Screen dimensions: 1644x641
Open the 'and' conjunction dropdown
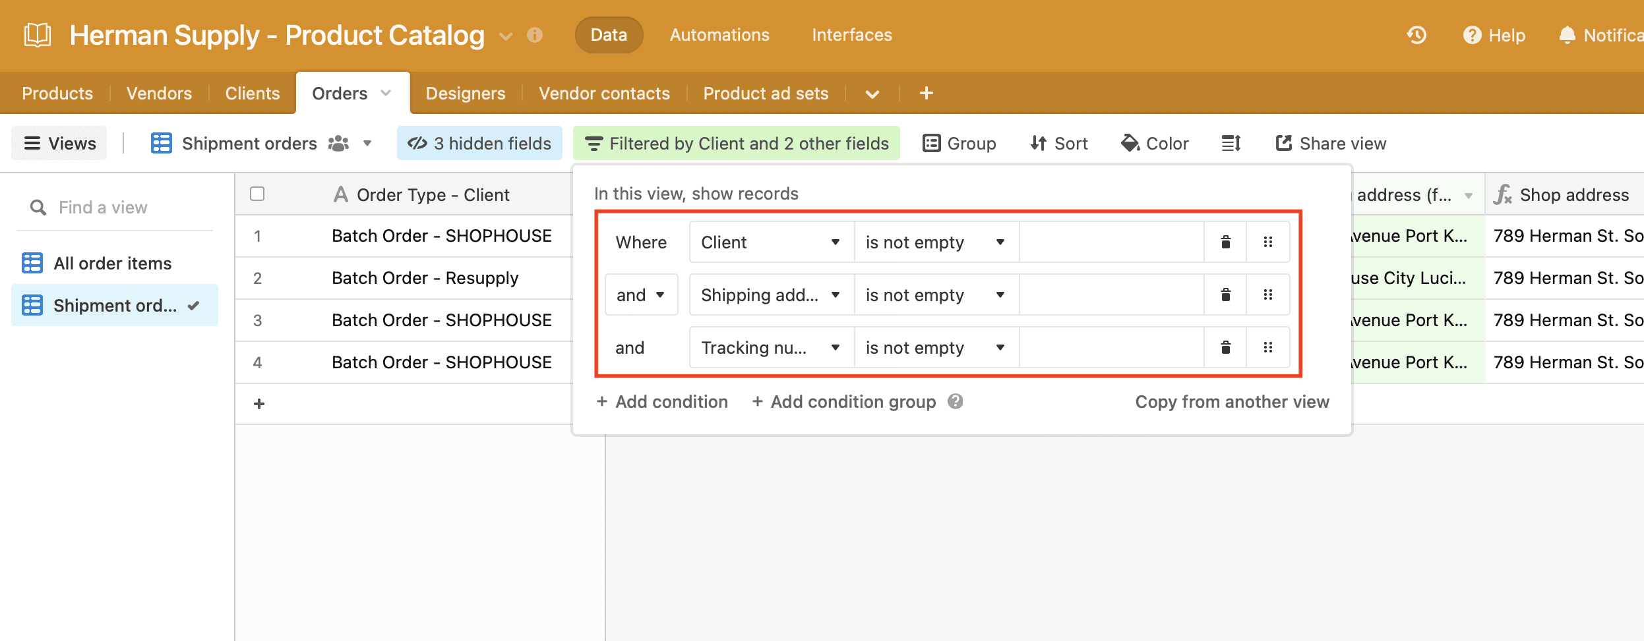(x=640, y=294)
